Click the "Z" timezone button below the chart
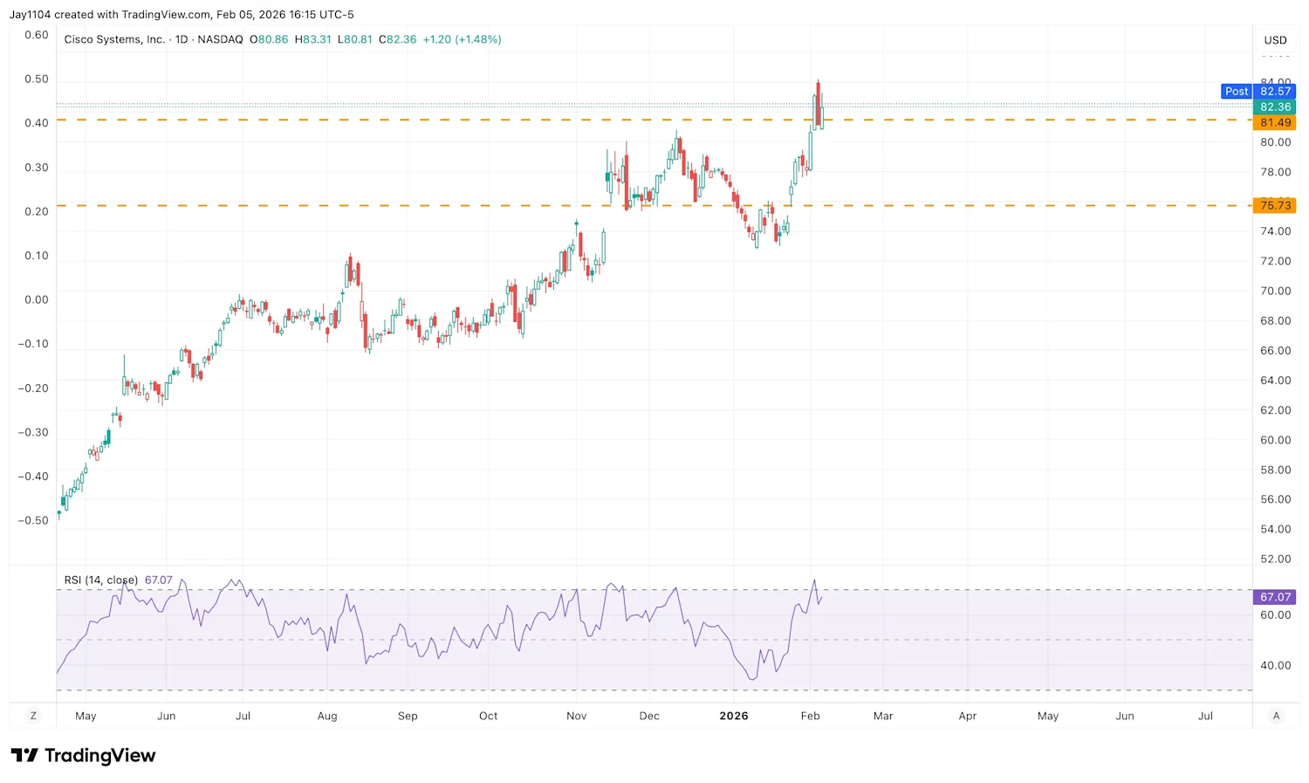The width and height of the screenshot is (1309, 783). [x=33, y=716]
